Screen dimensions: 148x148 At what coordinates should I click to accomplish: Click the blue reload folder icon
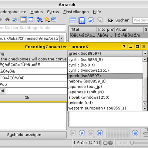[14, 20]
